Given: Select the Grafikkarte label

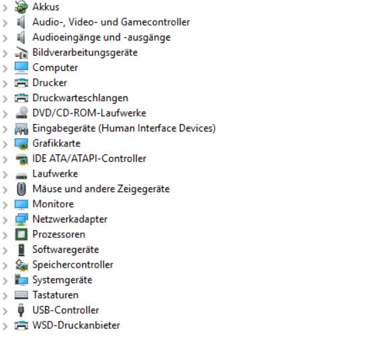Looking at the screenshot, I should click(x=57, y=144).
